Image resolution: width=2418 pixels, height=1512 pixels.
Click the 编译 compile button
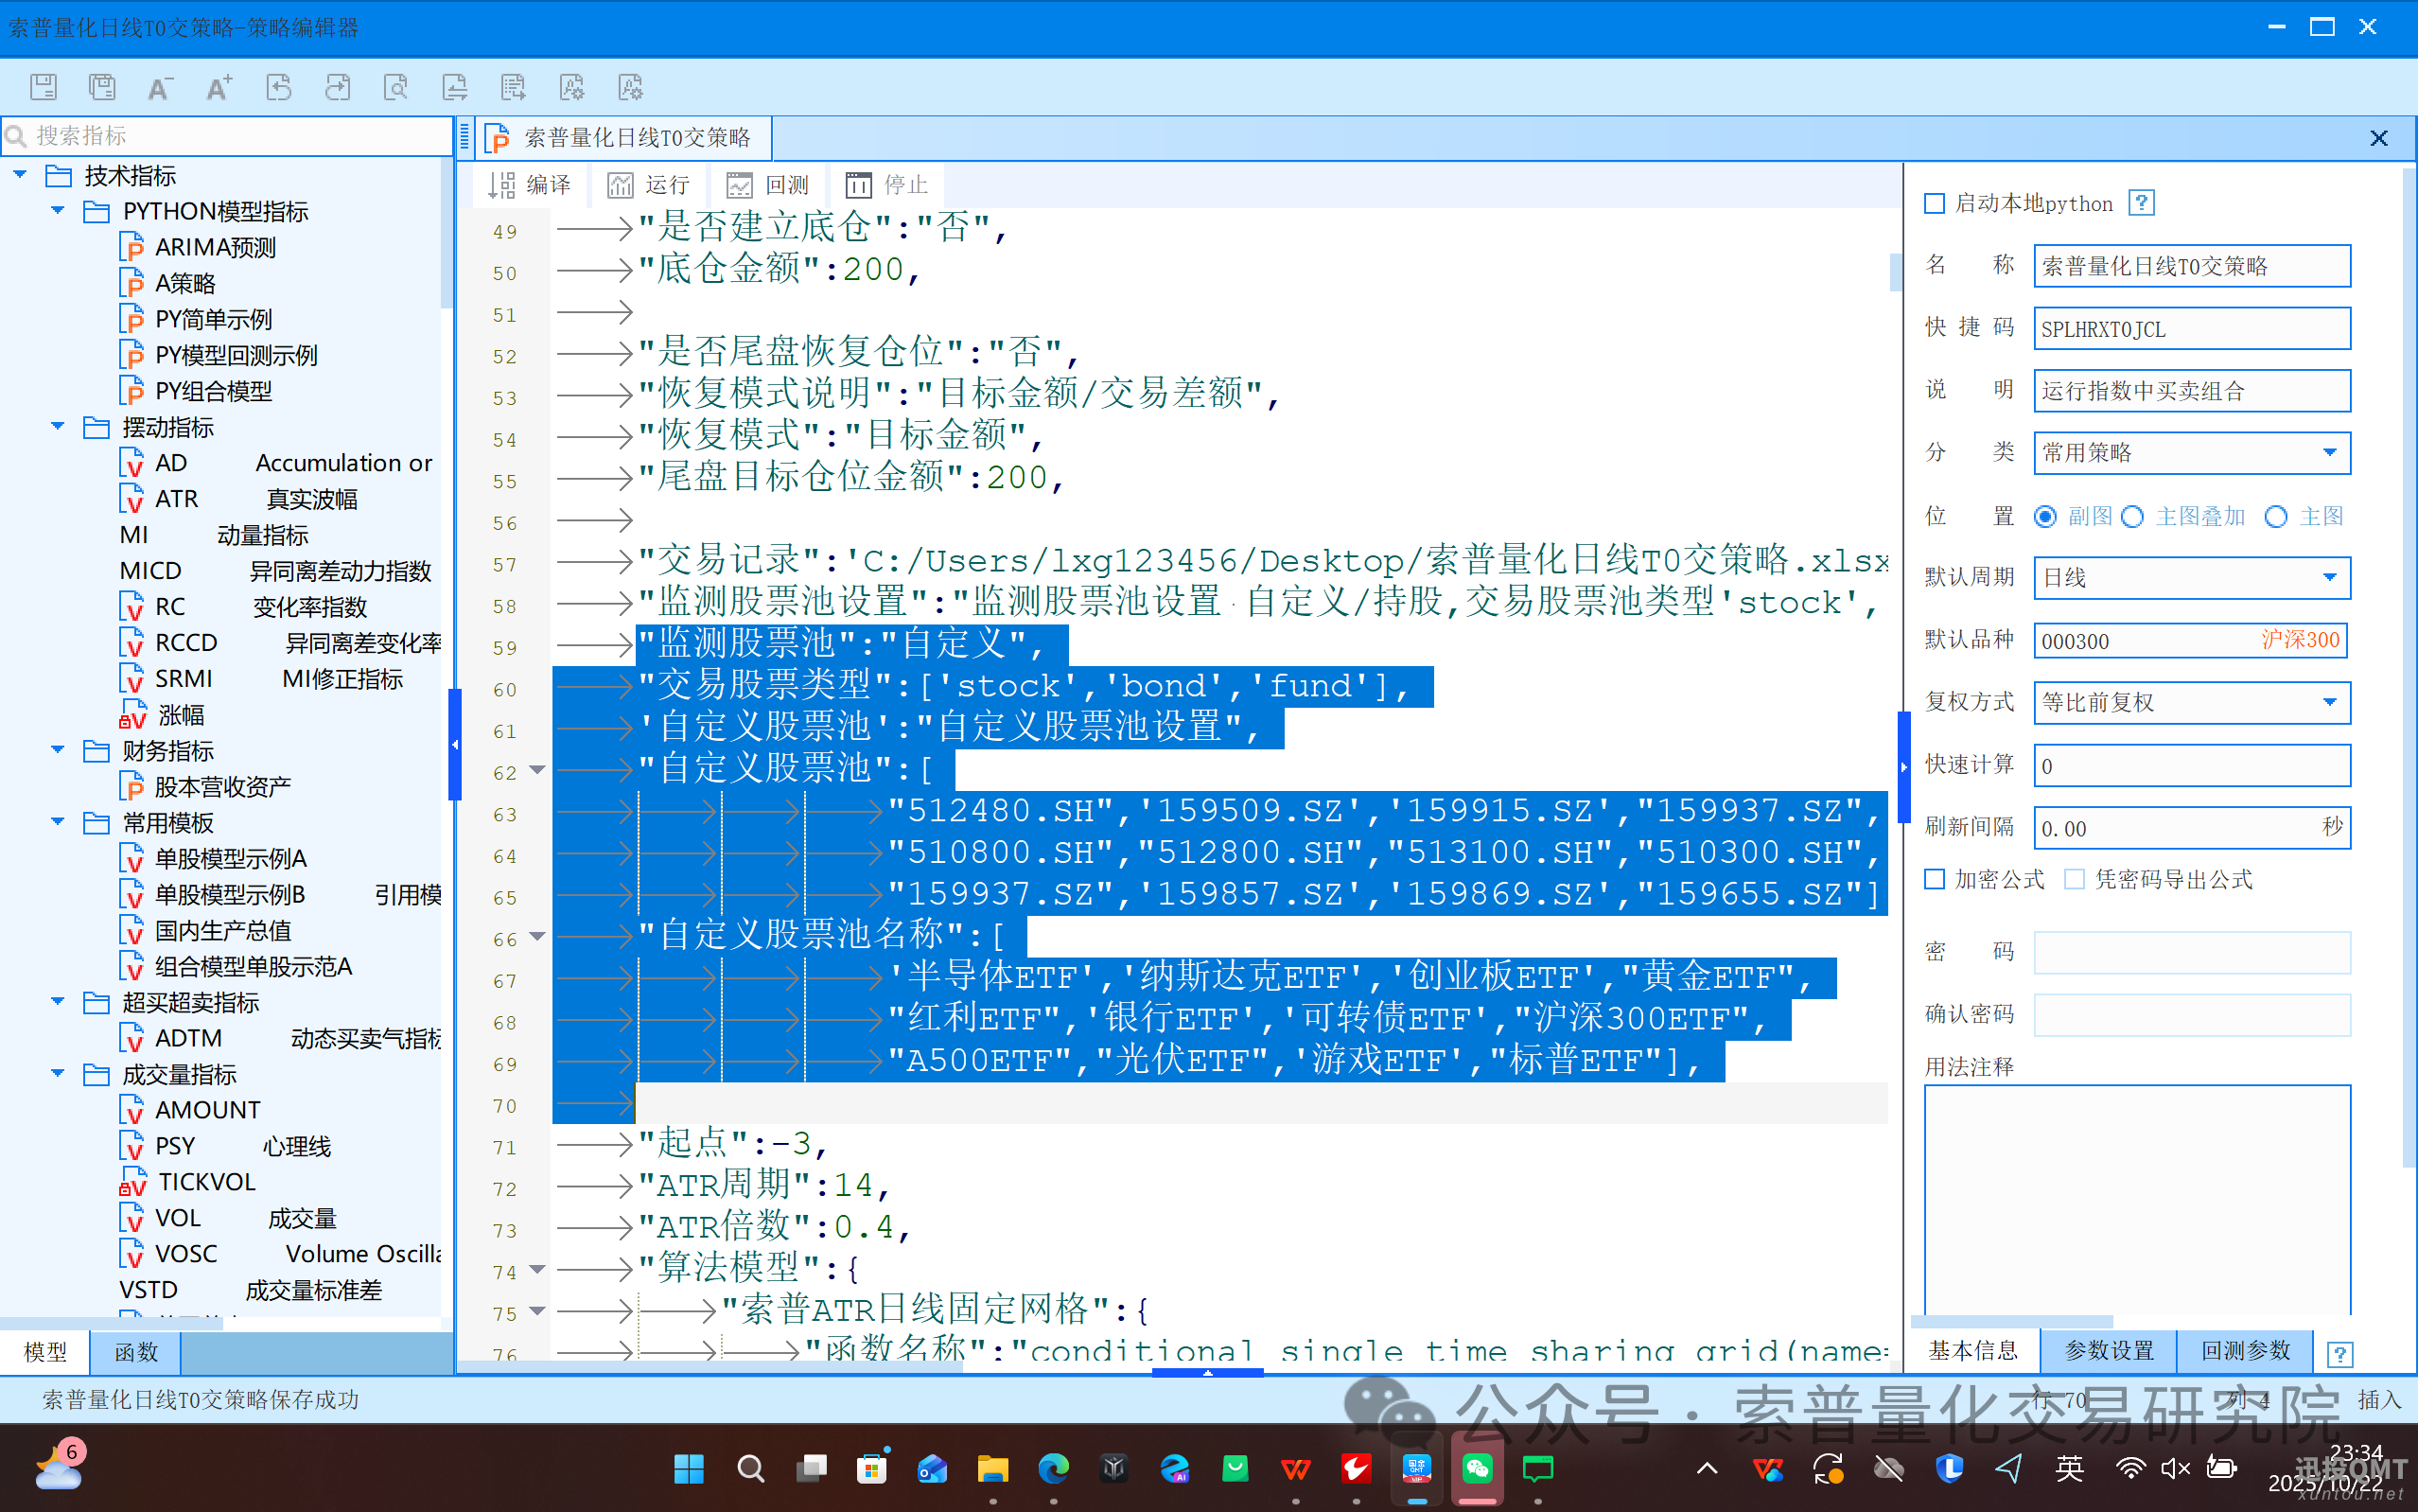pyautogui.click(x=530, y=185)
